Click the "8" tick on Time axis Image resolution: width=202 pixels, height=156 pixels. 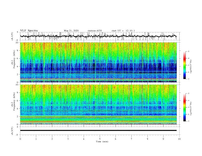147,139
